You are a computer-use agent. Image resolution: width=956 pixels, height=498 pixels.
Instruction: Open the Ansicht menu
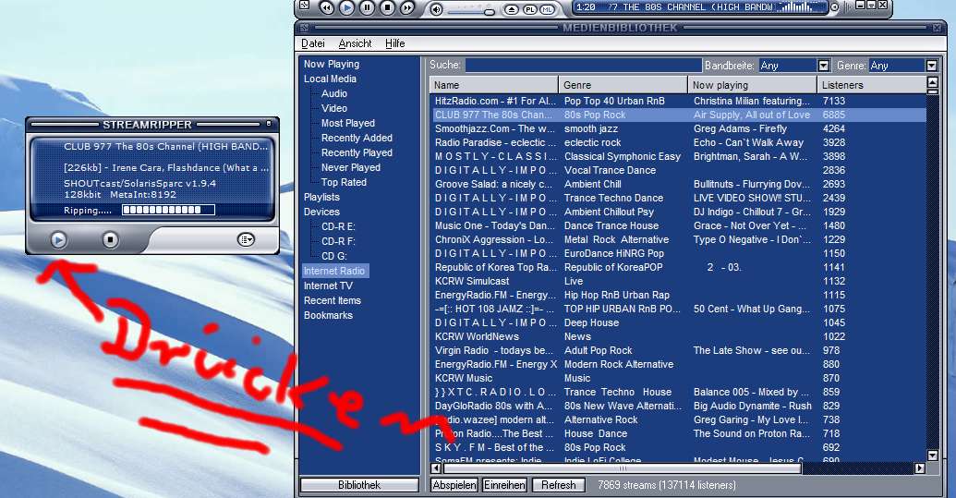point(355,43)
